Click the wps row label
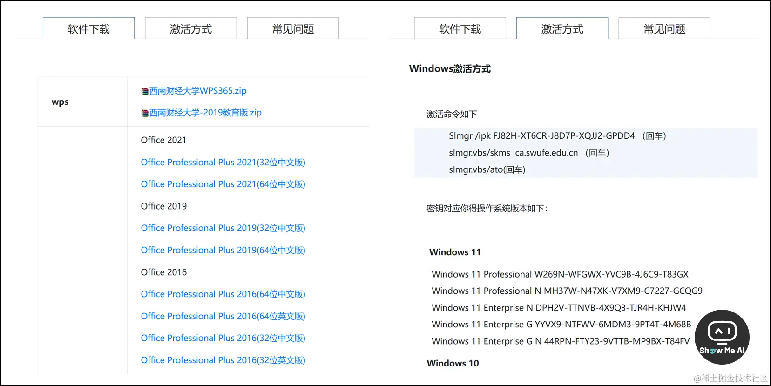Image resolution: width=771 pixels, height=386 pixels. click(60, 102)
